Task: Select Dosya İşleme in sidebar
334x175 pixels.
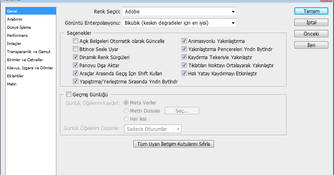Action: [x=19, y=27]
